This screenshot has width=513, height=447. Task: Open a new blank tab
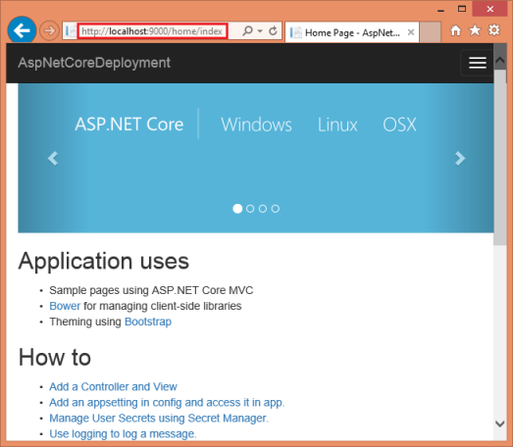431,32
